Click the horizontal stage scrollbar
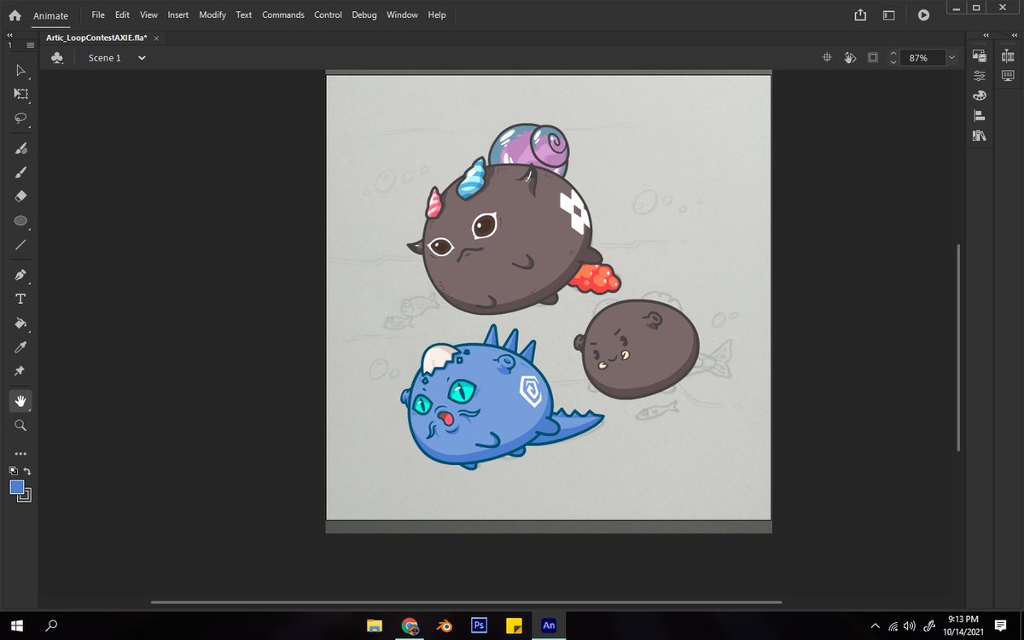The image size is (1024, 640). coord(466,602)
